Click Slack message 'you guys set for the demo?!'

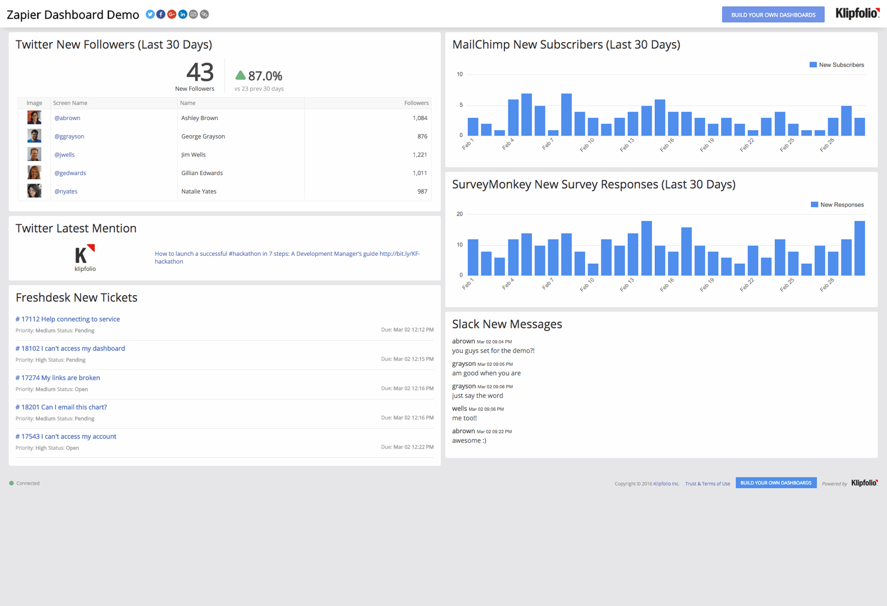pyautogui.click(x=493, y=351)
